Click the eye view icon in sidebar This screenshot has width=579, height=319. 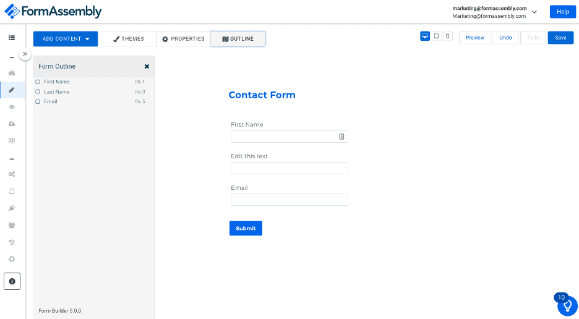coord(12,107)
